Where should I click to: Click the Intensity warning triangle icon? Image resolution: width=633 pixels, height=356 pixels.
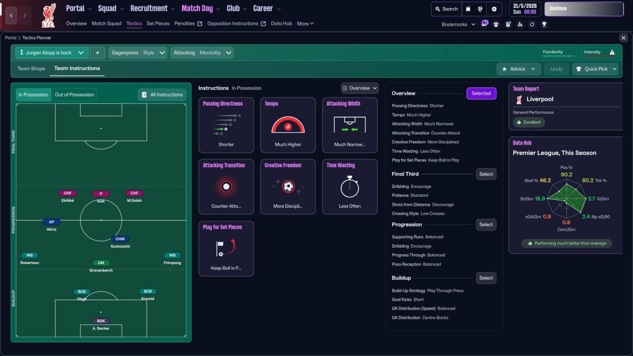tap(612, 52)
